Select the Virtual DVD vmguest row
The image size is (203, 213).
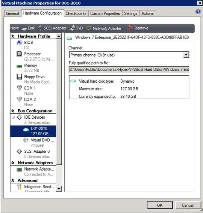[33, 143]
